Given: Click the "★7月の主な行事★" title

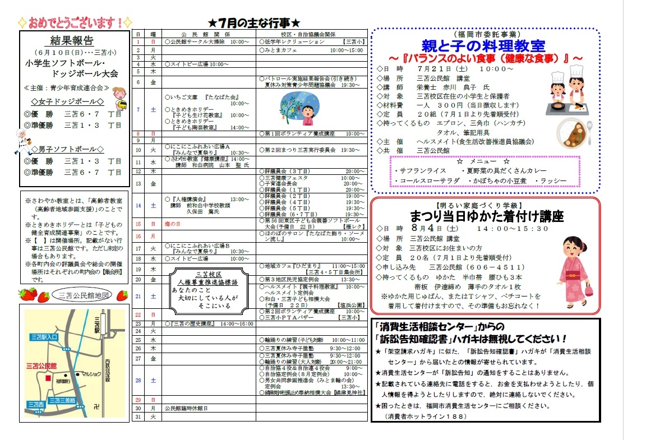Looking at the screenshot, I should pyautogui.click(x=254, y=22).
